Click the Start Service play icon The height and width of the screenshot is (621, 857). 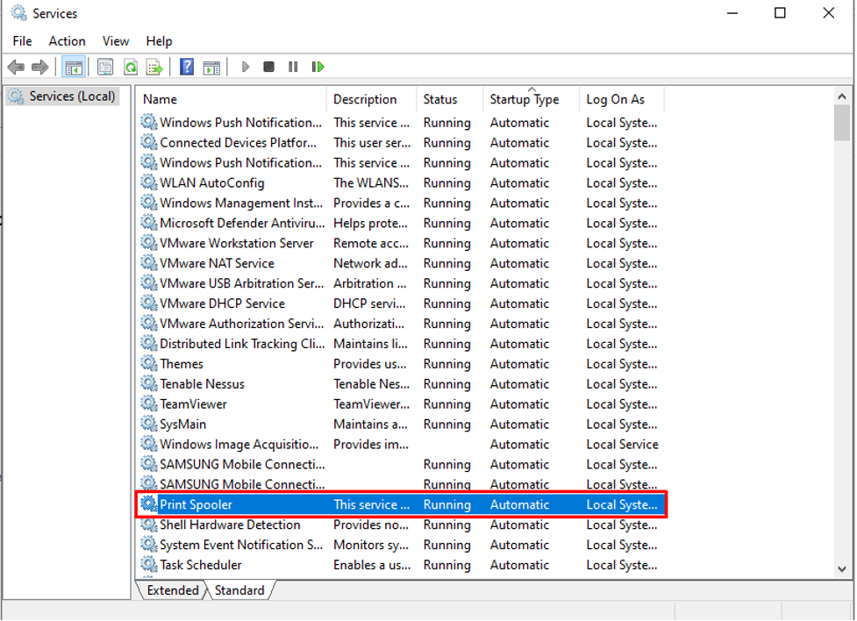tap(246, 67)
